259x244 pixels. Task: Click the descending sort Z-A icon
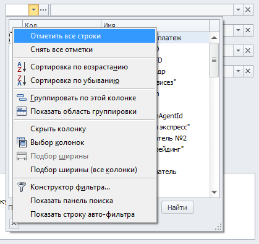(x=22, y=81)
